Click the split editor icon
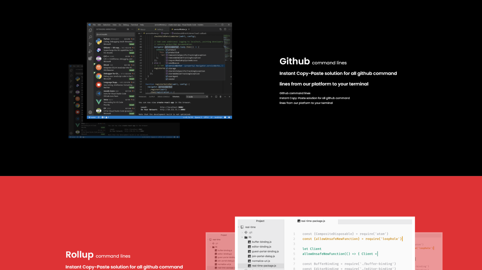This screenshot has height=270, width=482. click(x=225, y=29)
